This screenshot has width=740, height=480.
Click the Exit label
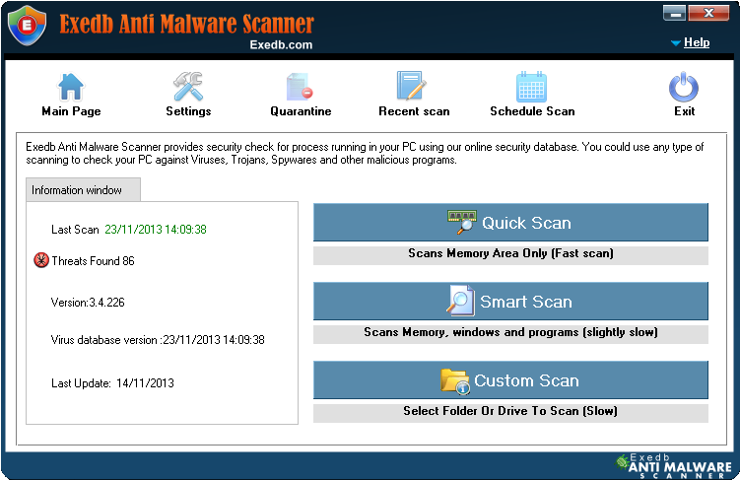(x=684, y=111)
